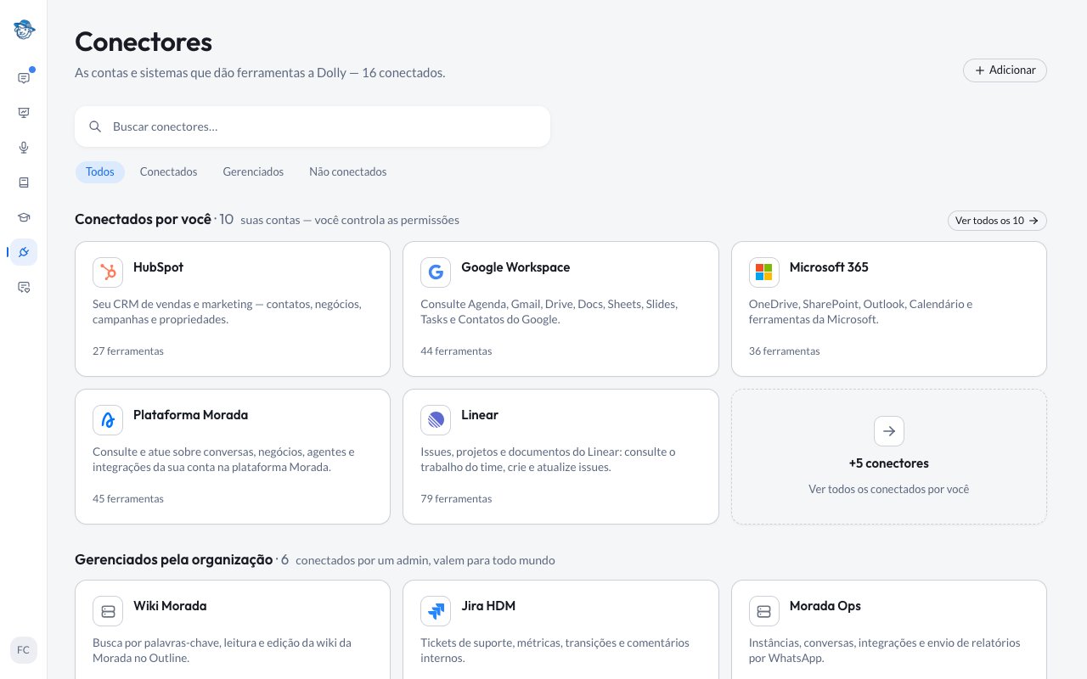Click the Jira HDM logo icon
1087x679 pixels.
point(436,611)
